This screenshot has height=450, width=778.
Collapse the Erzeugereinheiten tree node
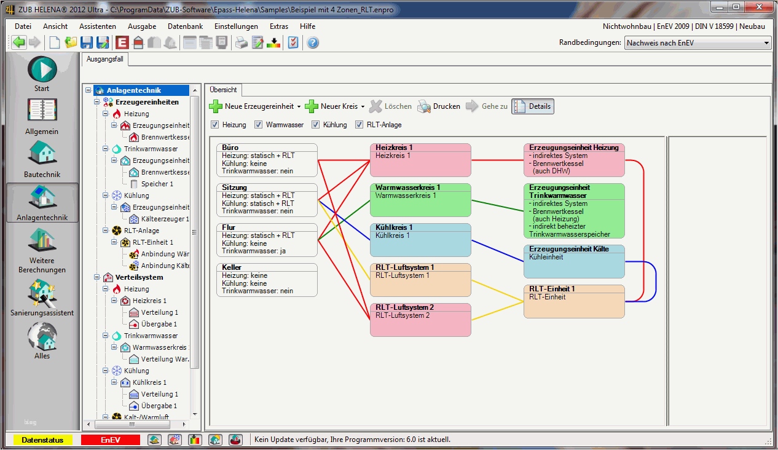pyautogui.click(x=97, y=102)
